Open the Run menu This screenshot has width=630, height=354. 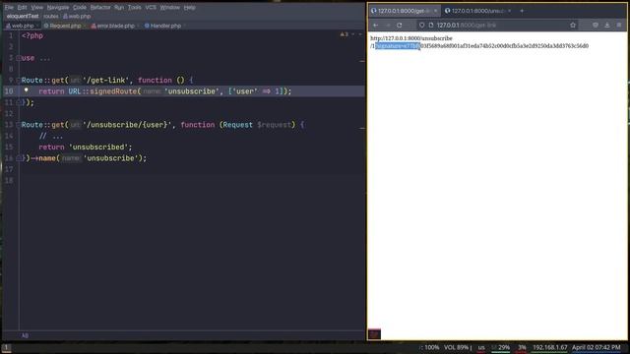pos(119,7)
